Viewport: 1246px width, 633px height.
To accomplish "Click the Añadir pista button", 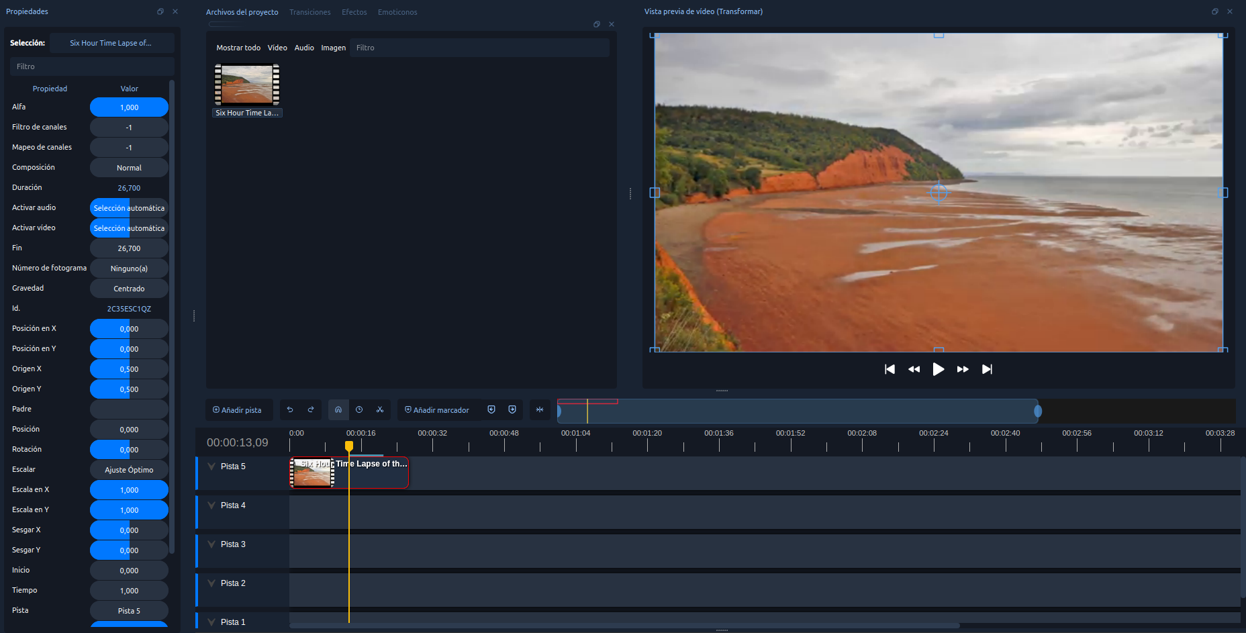I will click(238, 410).
